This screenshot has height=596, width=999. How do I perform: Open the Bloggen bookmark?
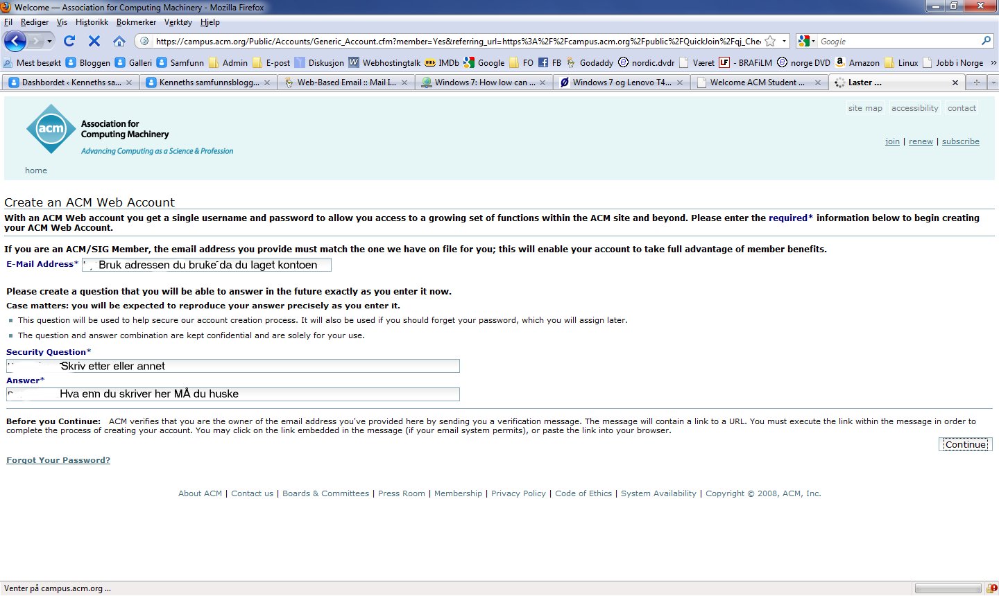point(88,62)
